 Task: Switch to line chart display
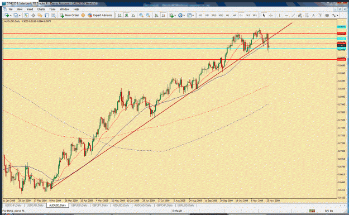click(133, 16)
